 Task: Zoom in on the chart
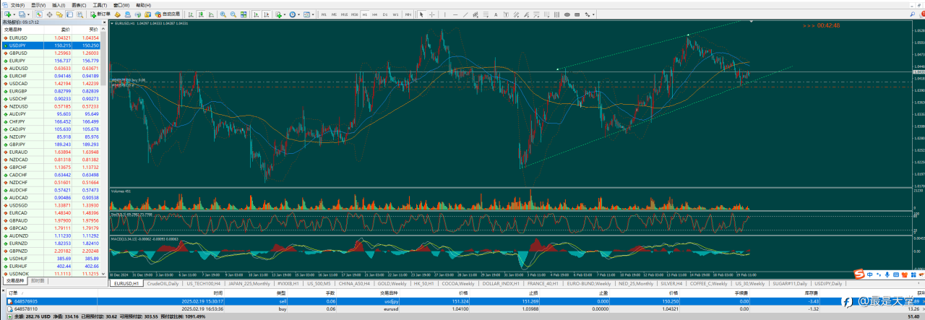tap(223, 14)
